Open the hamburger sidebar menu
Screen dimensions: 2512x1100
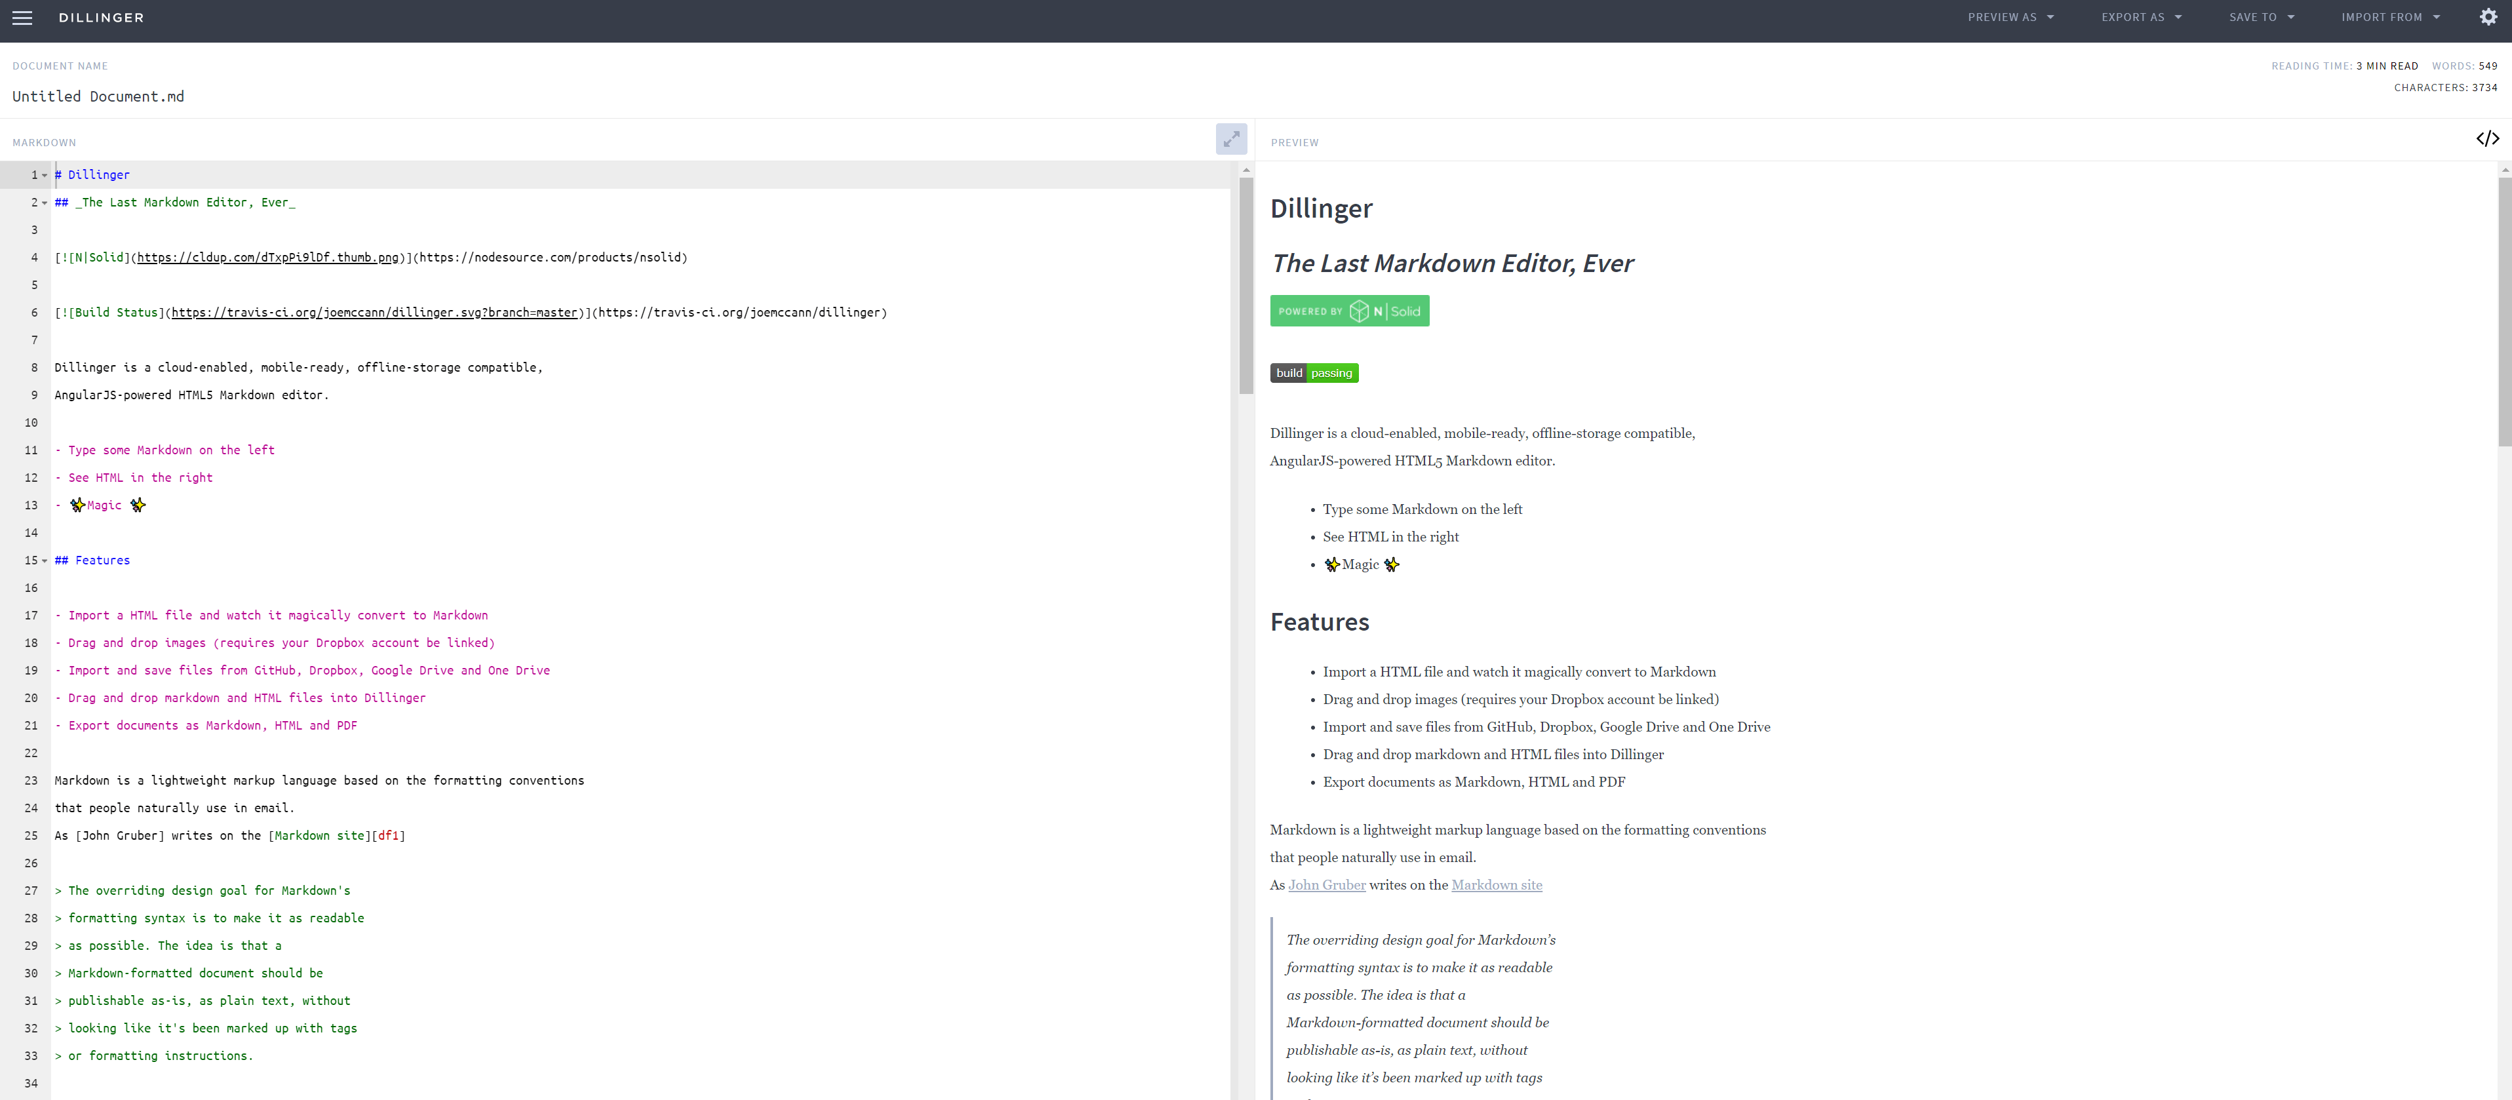pyautogui.click(x=22, y=18)
